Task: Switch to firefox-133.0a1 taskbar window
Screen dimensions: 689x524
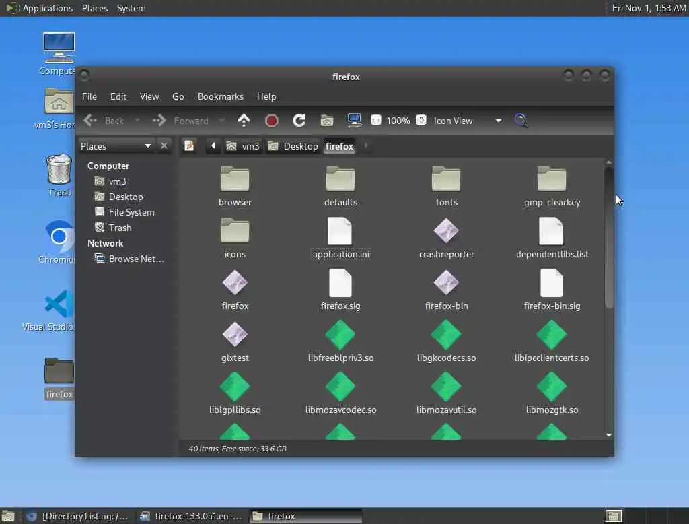Action: point(190,516)
